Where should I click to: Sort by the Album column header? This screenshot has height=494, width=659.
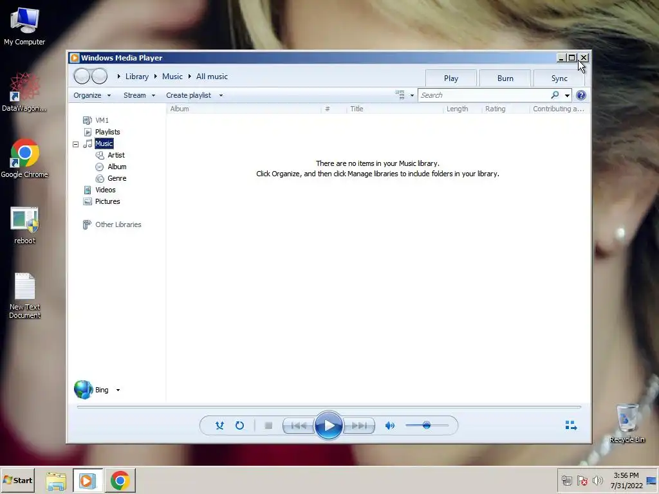(244, 109)
